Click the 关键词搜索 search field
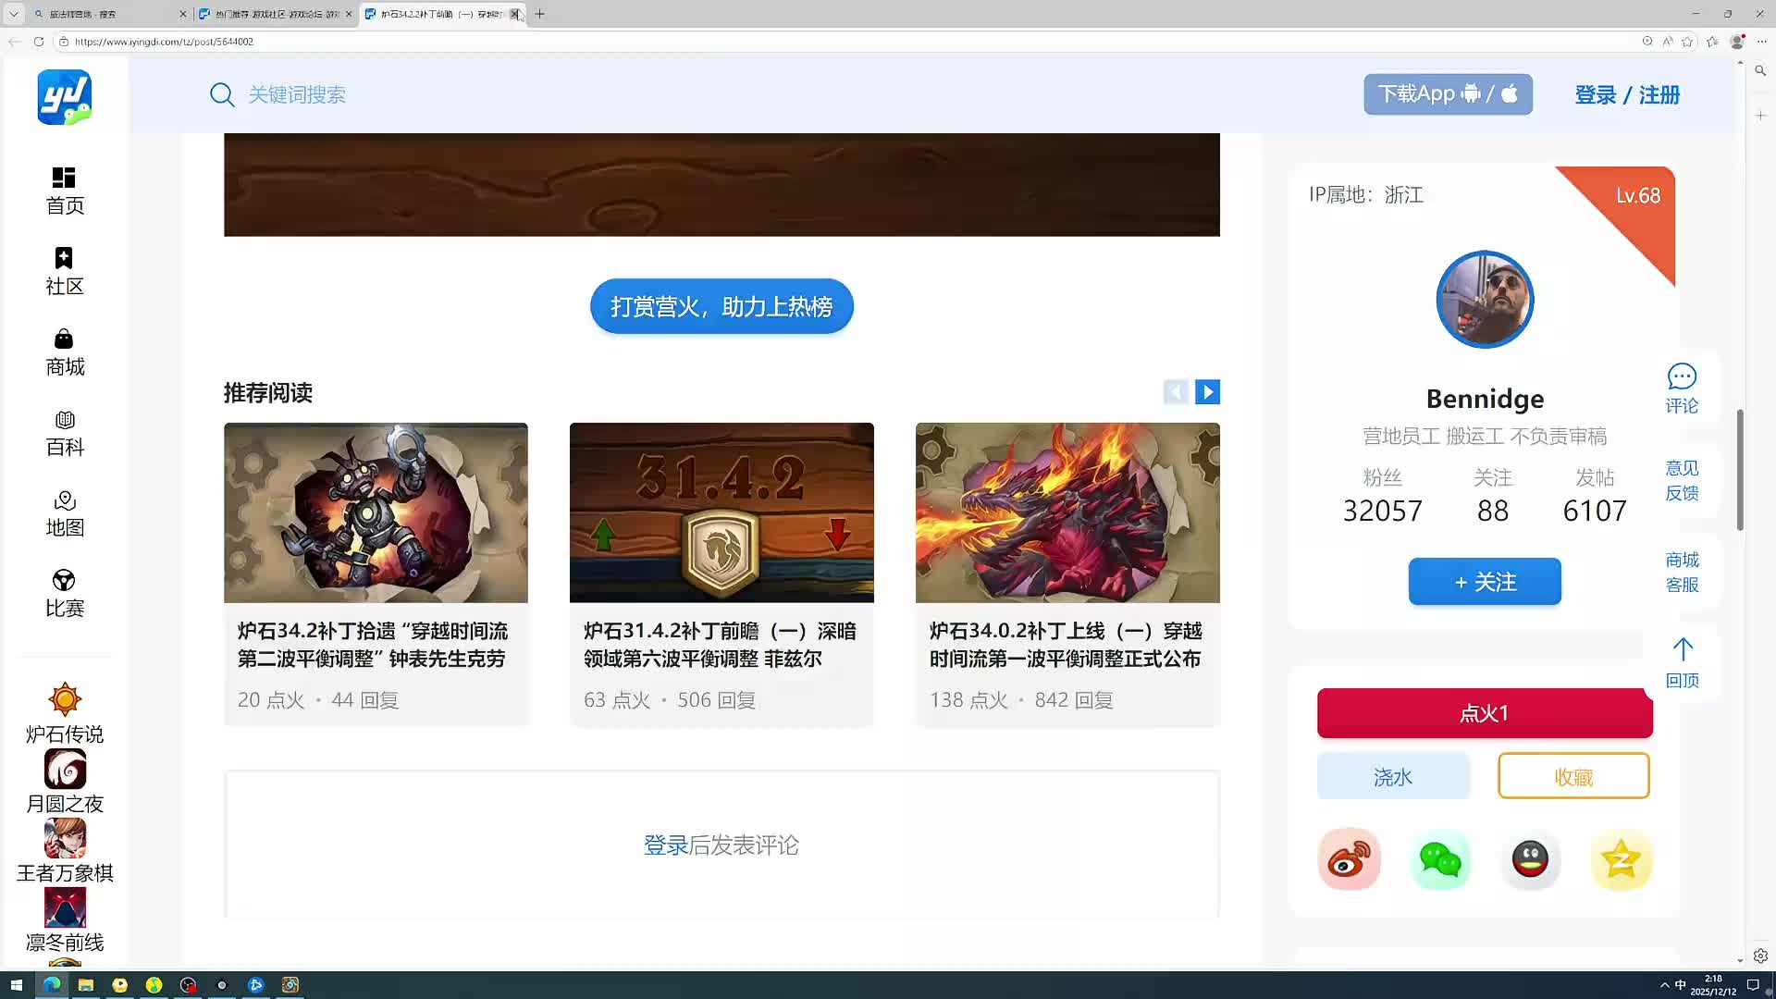The height and width of the screenshot is (999, 1776). pos(297,95)
